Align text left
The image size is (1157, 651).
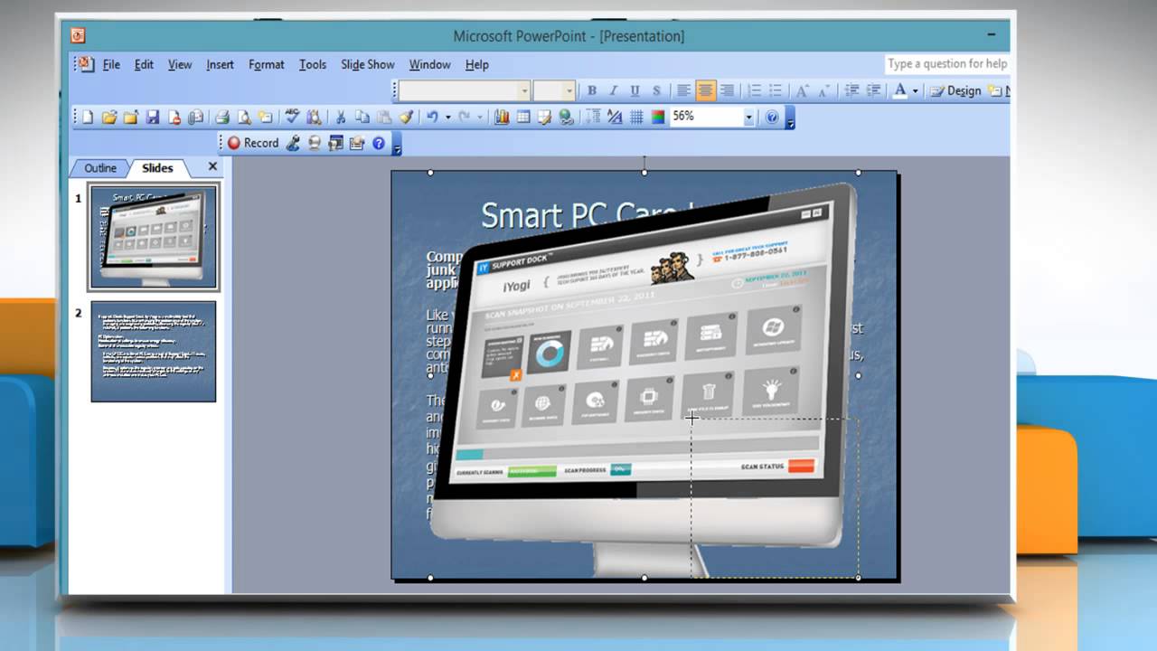pyautogui.click(x=684, y=90)
